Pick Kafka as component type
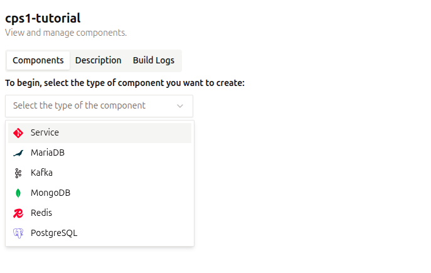The image size is (431, 273). click(100, 173)
